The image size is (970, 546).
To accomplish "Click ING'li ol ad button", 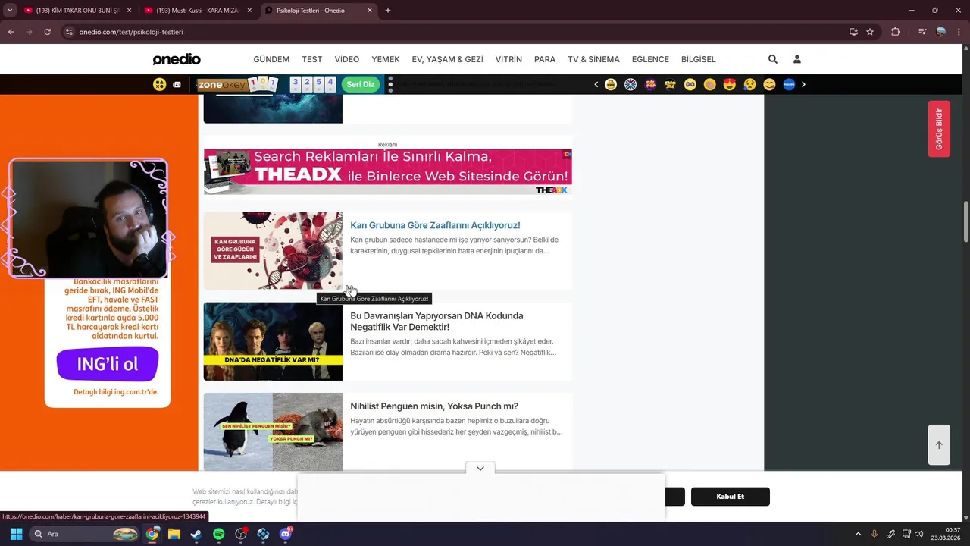I will click(108, 364).
